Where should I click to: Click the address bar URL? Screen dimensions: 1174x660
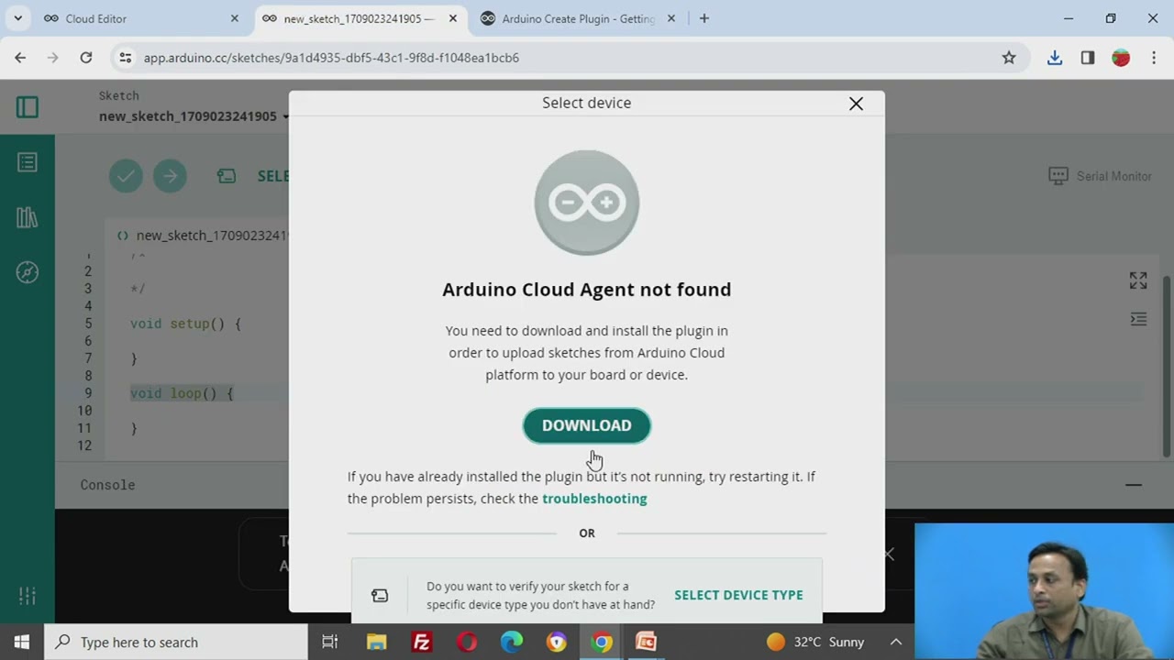tap(331, 58)
